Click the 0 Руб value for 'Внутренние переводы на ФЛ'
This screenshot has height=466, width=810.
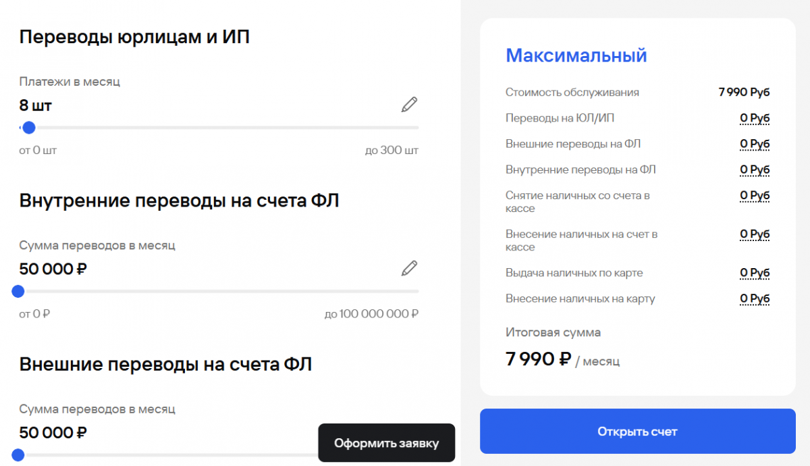755,170
